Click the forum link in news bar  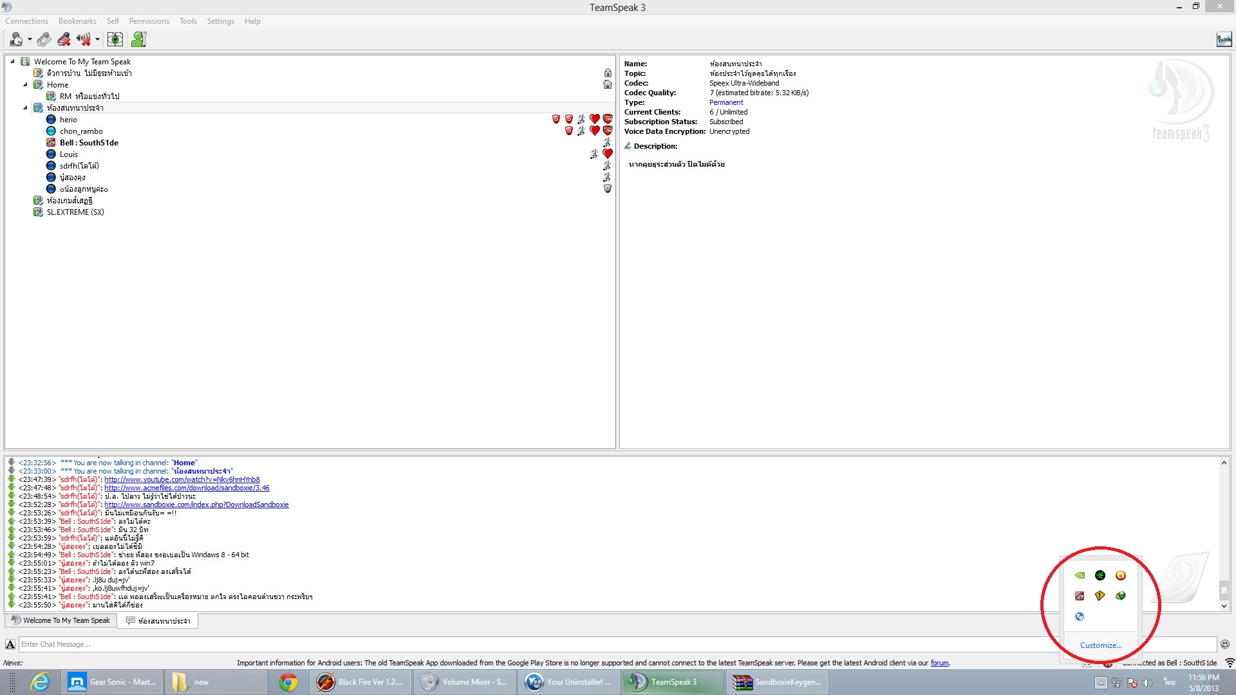pyautogui.click(x=939, y=663)
